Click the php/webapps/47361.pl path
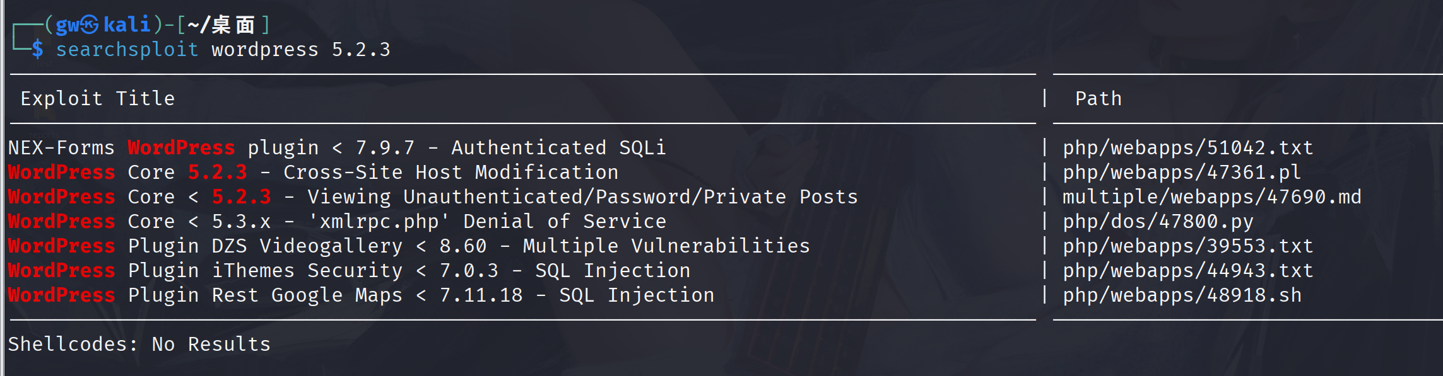The height and width of the screenshot is (376, 1443). [1181, 172]
